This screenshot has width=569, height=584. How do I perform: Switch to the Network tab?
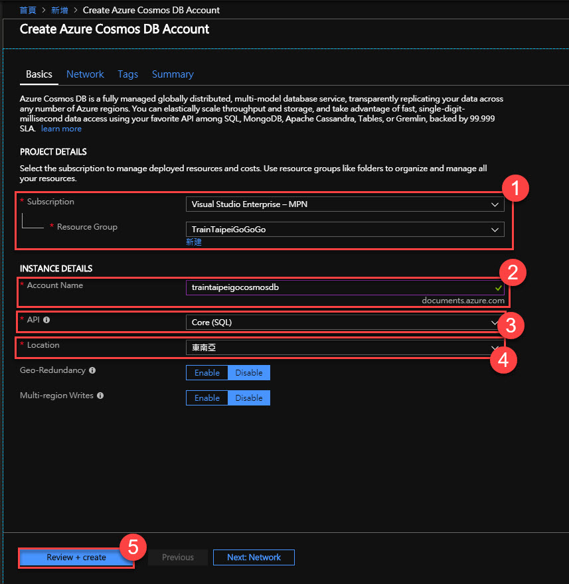[x=85, y=74]
